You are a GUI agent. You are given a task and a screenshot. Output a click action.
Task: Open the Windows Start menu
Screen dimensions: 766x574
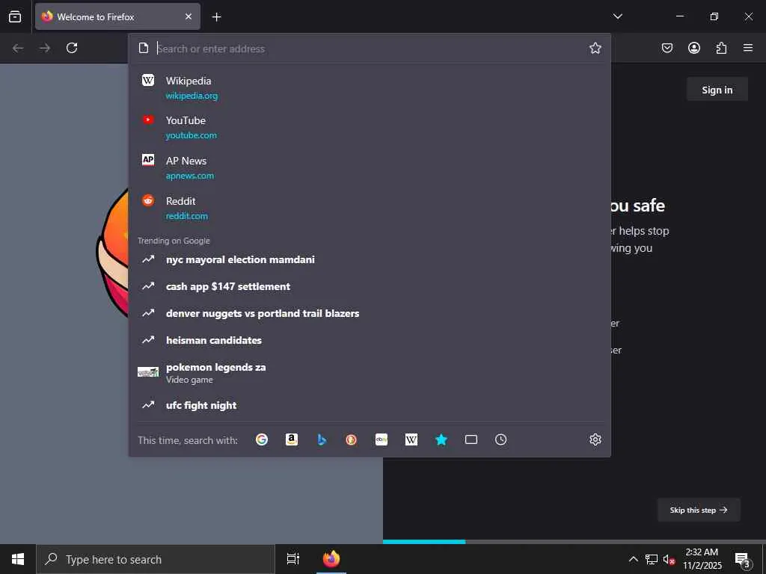click(18, 559)
